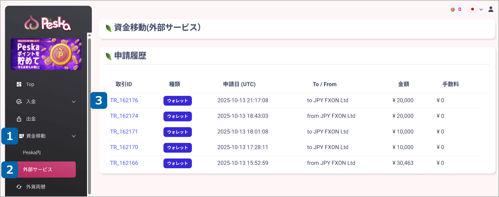Click the withdrawal (出金) icon
The width and height of the screenshot is (499, 197).
[x=19, y=119]
